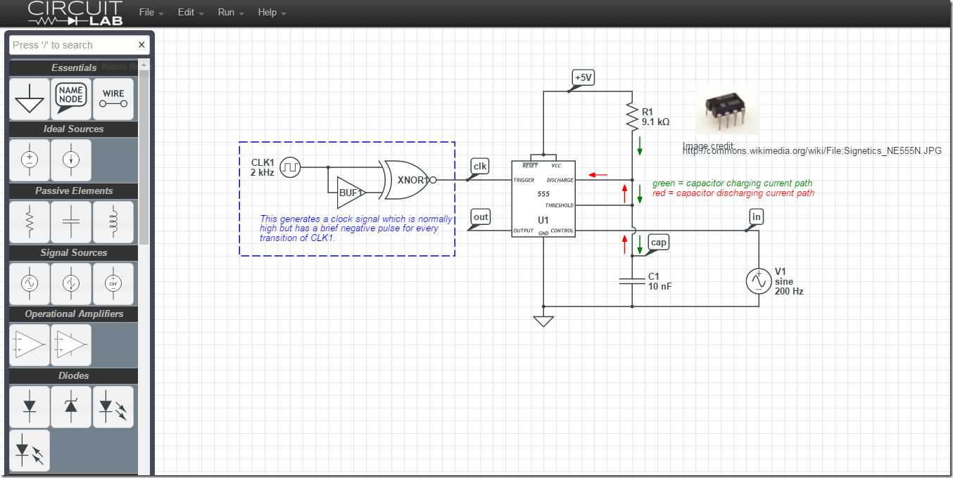Image resolution: width=953 pixels, height=478 pixels.
Task: Click the 200 Hz sine frequency label
Action: coord(789,291)
